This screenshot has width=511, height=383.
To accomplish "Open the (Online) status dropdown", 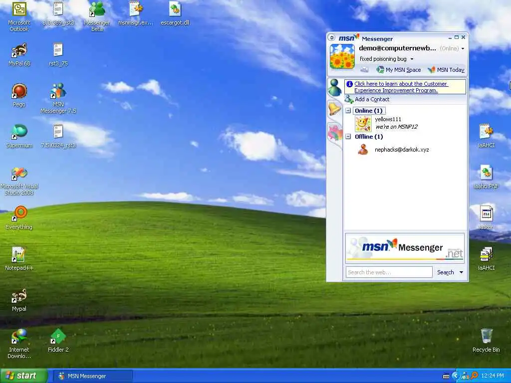I will coord(452,48).
